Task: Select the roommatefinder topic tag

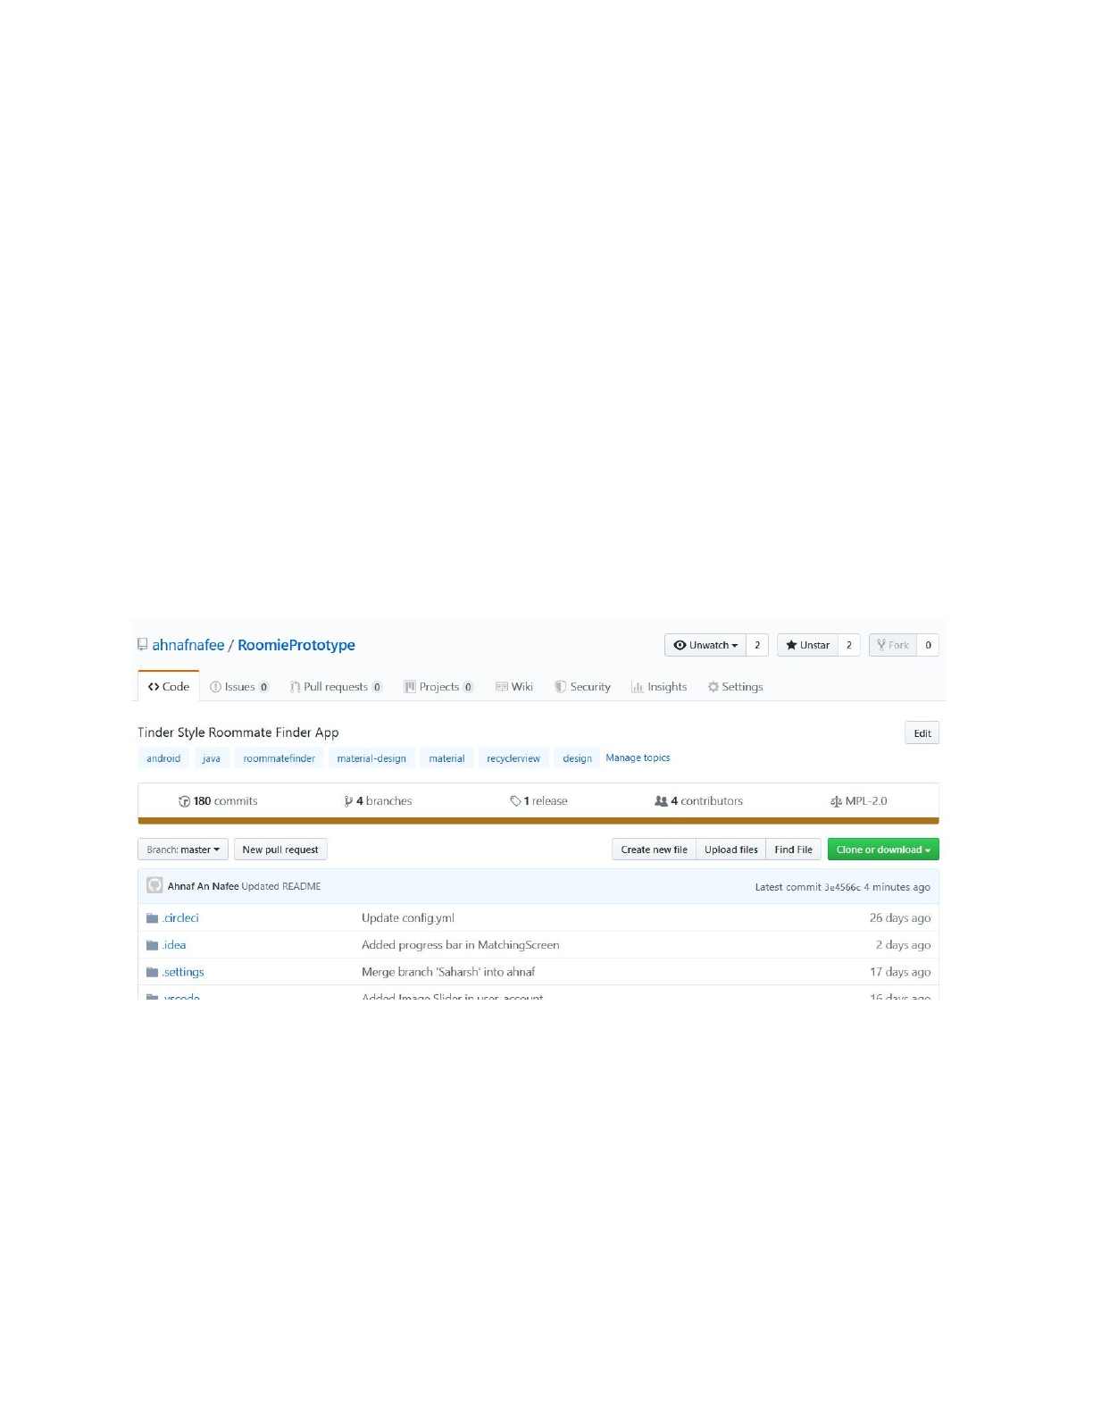Action: [280, 758]
